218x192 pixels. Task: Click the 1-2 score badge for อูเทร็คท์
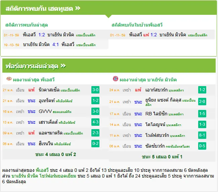tap(95, 101)
